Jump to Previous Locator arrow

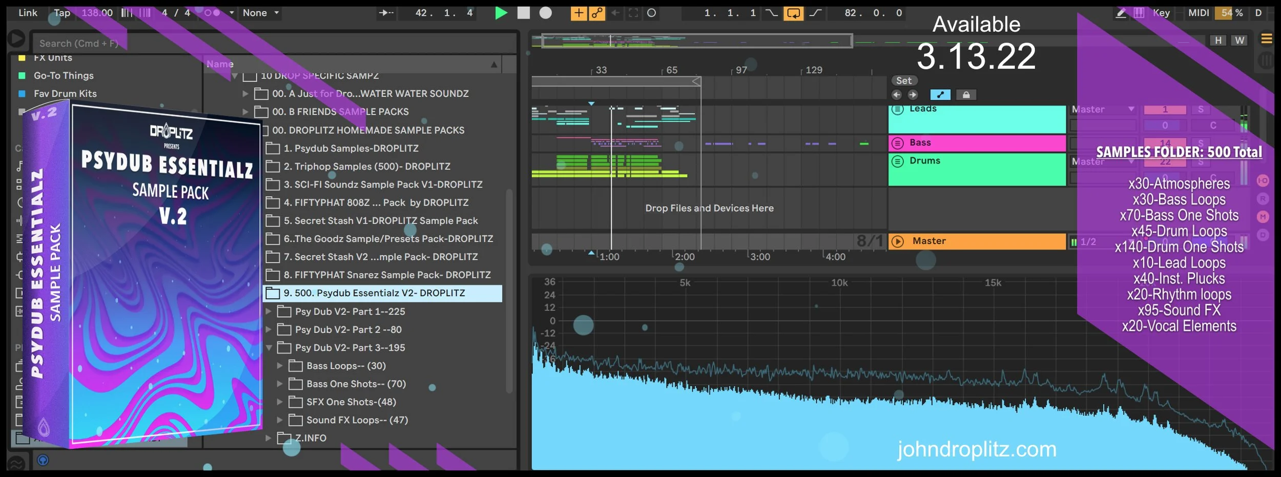click(x=897, y=95)
